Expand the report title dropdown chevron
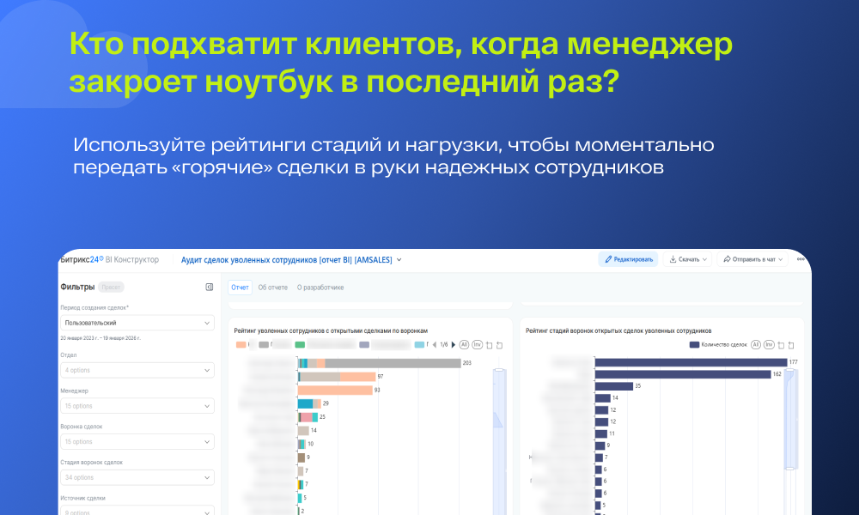 pyautogui.click(x=399, y=260)
